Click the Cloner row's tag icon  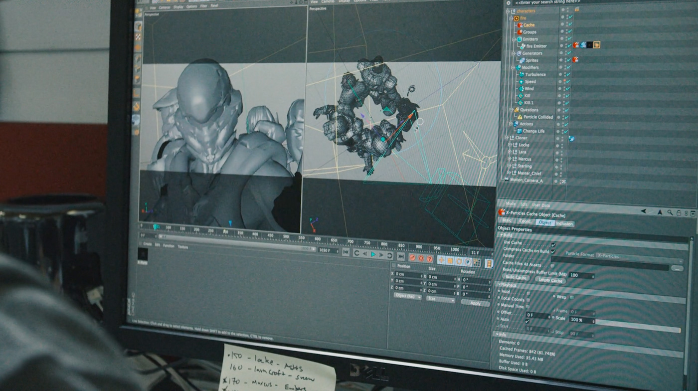[571, 139]
